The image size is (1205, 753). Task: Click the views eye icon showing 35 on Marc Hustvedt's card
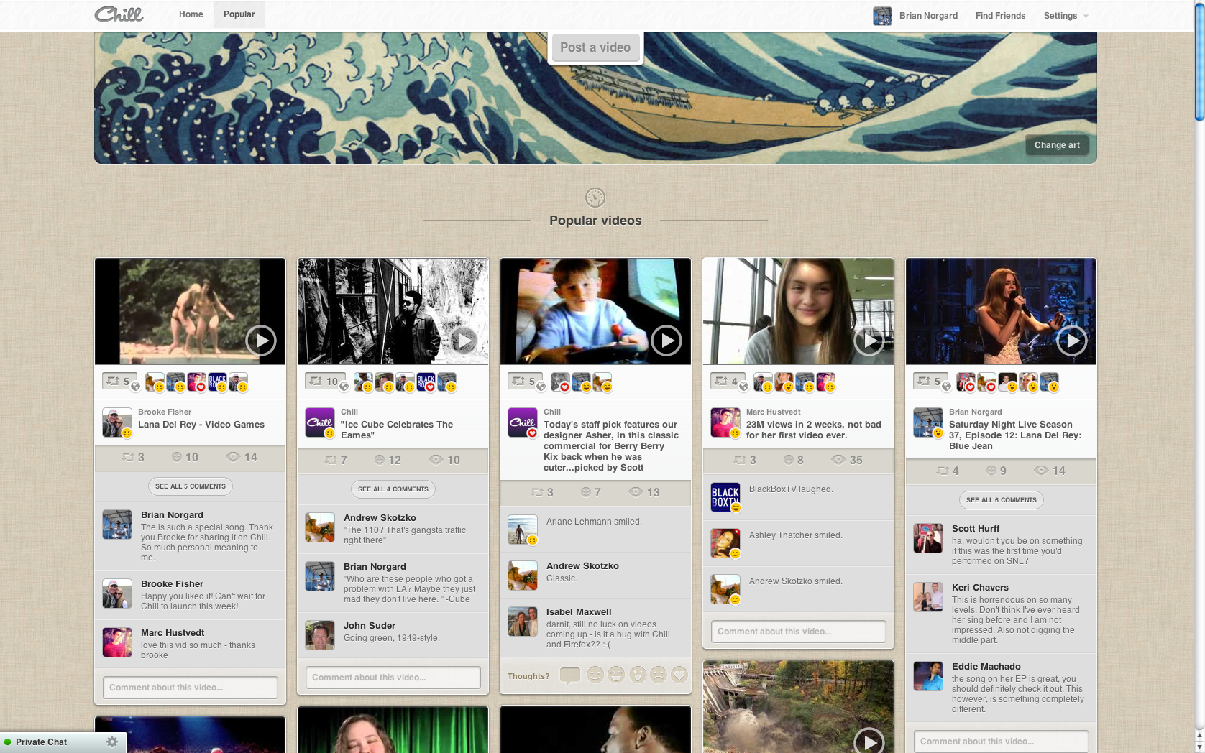click(x=838, y=460)
